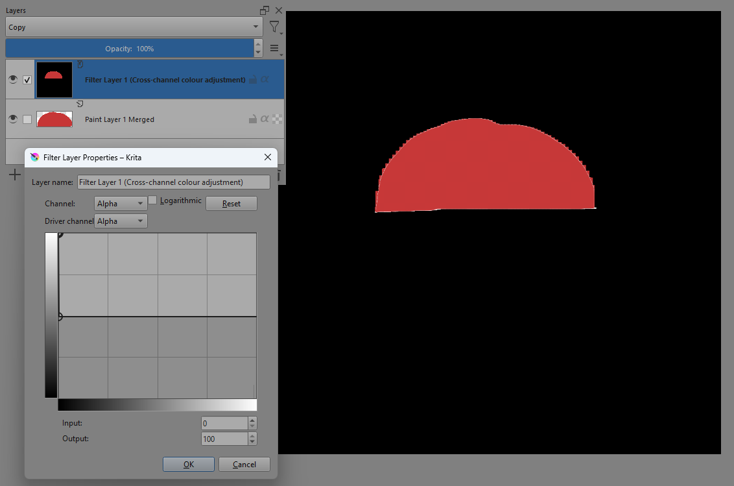Open the Layers panel hamburger options menu
Screen dimensions: 734x486
274,49
